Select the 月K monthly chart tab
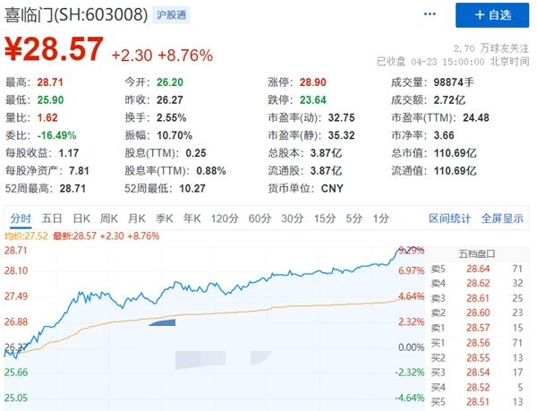Image resolution: width=537 pixels, height=411 pixels. [136, 218]
